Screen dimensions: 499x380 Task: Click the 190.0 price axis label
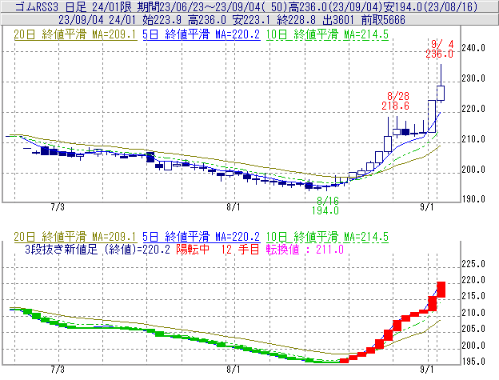tap(473, 199)
